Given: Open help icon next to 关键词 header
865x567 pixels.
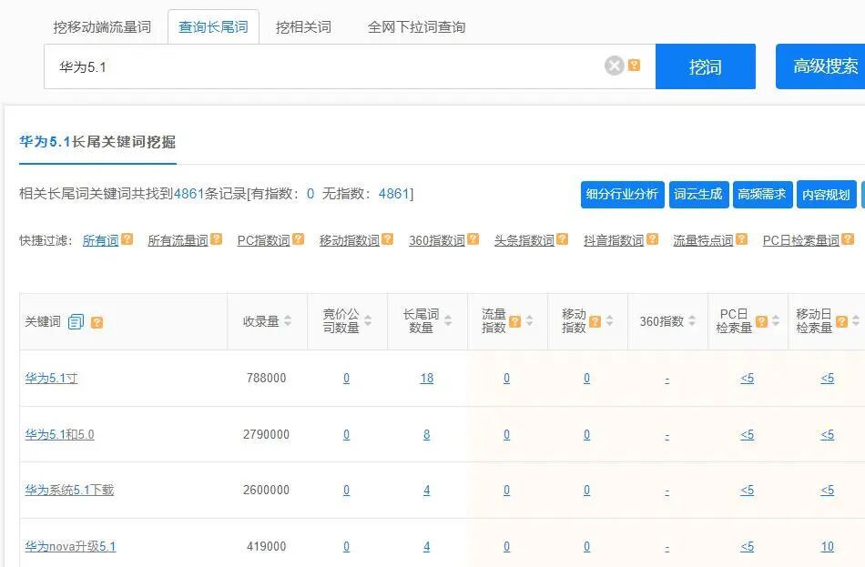Looking at the screenshot, I should pos(97,322).
